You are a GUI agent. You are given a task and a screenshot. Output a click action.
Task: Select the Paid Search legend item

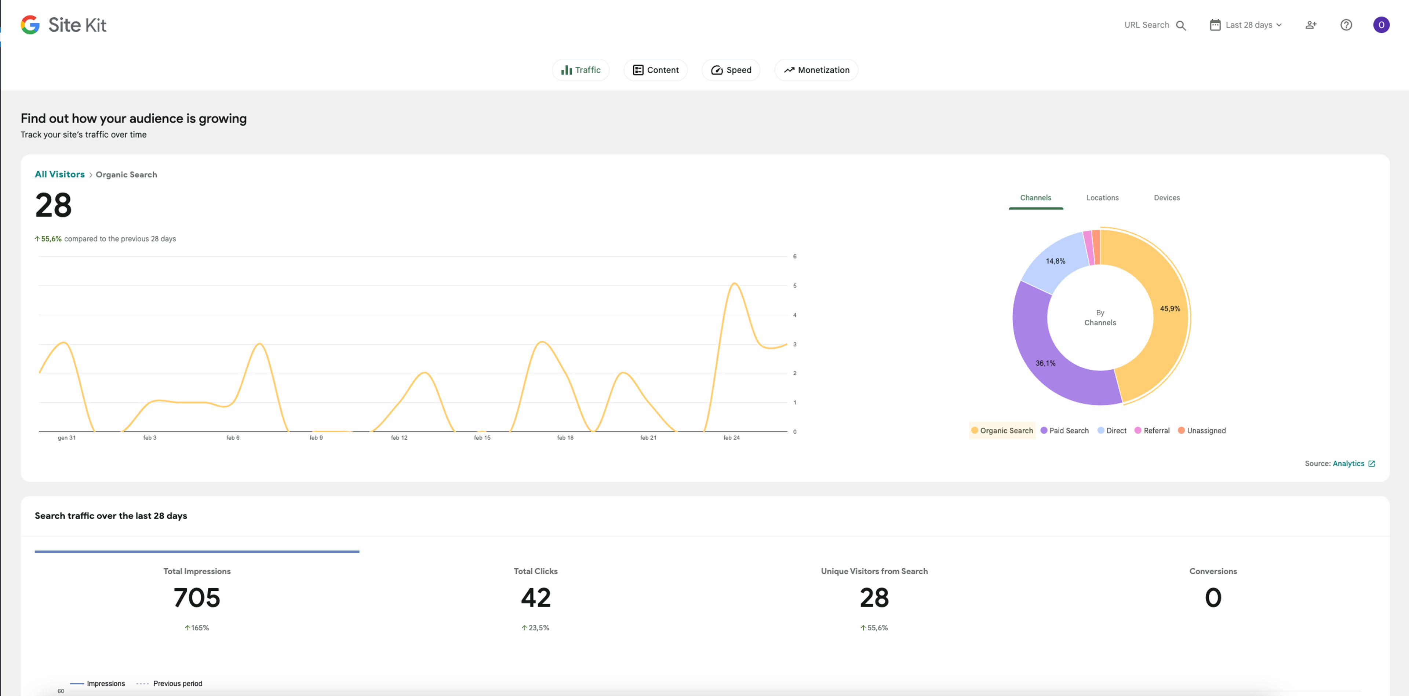[x=1064, y=431]
